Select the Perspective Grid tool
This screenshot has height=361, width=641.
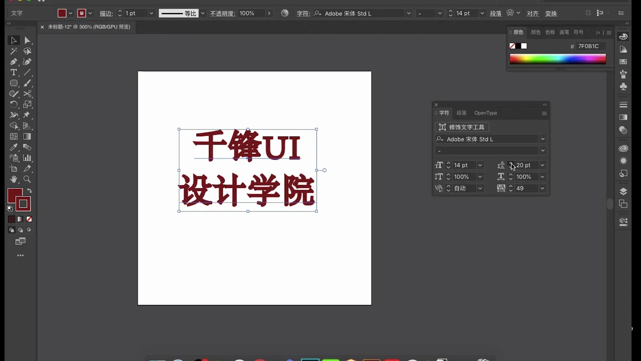tap(28, 126)
